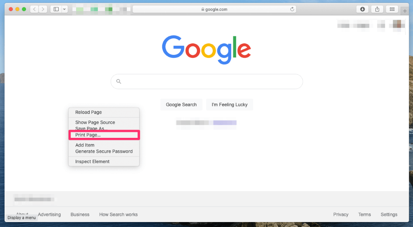Click the Google logo
Image resolution: width=413 pixels, height=227 pixels.
pos(206,50)
